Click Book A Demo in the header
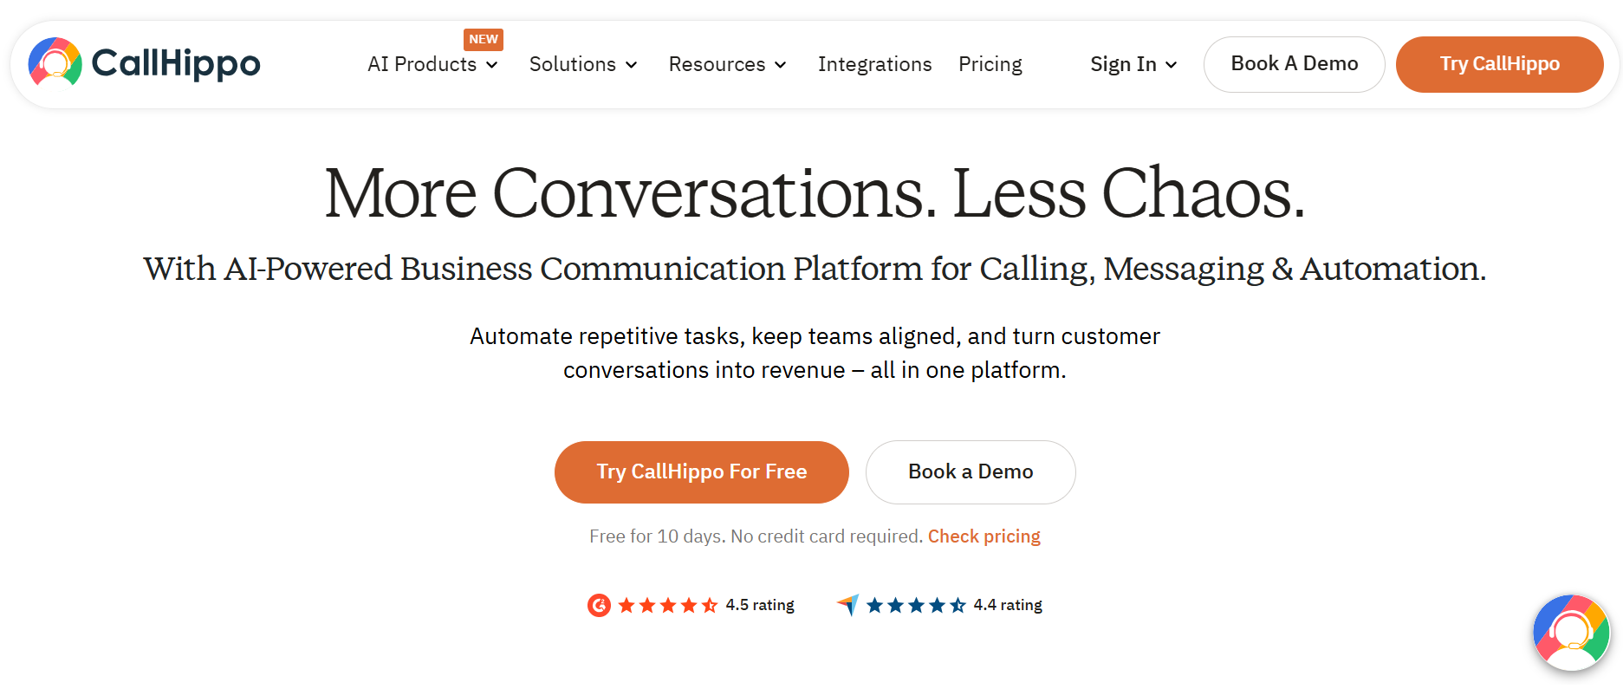 click(x=1294, y=63)
